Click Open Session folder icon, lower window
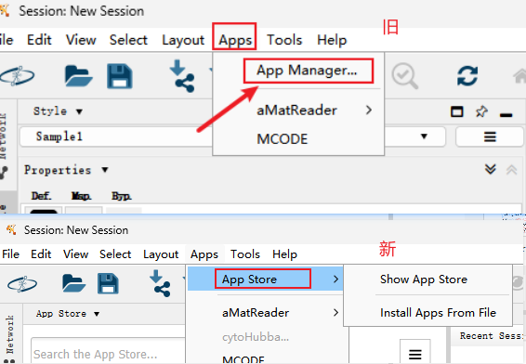526x364 pixels. pos(73,283)
